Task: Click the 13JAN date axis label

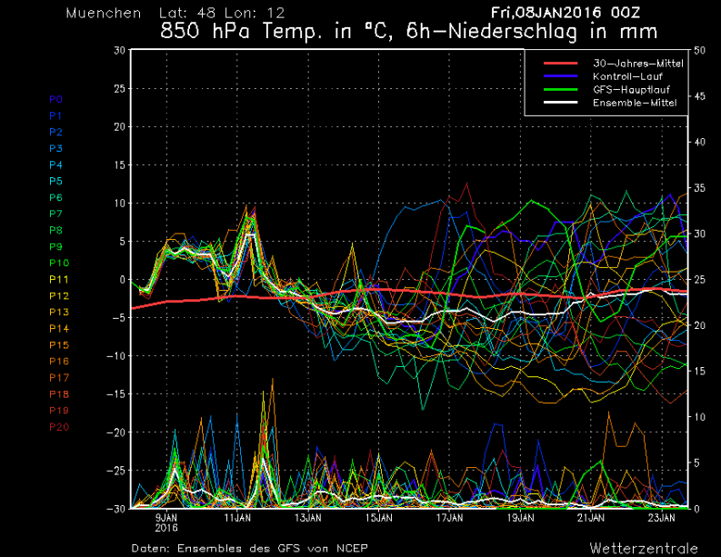Action: click(308, 517)
